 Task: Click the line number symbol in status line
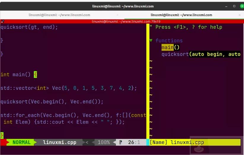pos(120,142)
